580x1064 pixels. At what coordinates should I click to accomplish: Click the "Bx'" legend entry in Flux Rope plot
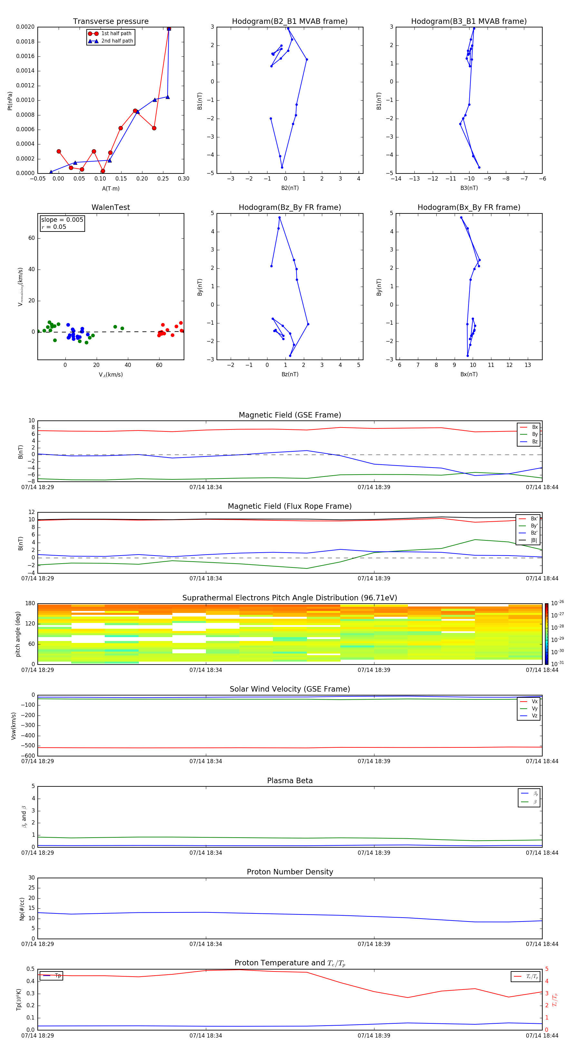pos(528,519)
